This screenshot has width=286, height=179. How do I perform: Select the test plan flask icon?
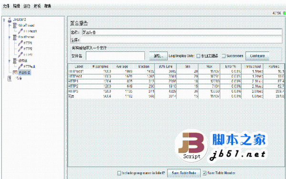(10, 20)
